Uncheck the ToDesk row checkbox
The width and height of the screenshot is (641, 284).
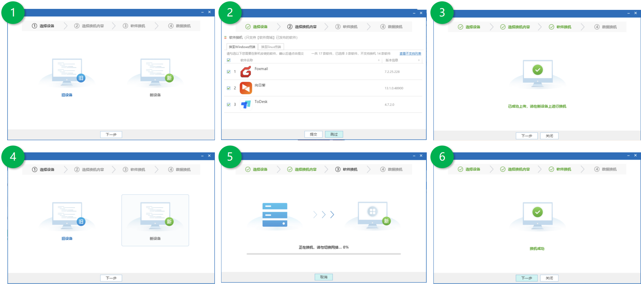point(229,104)
